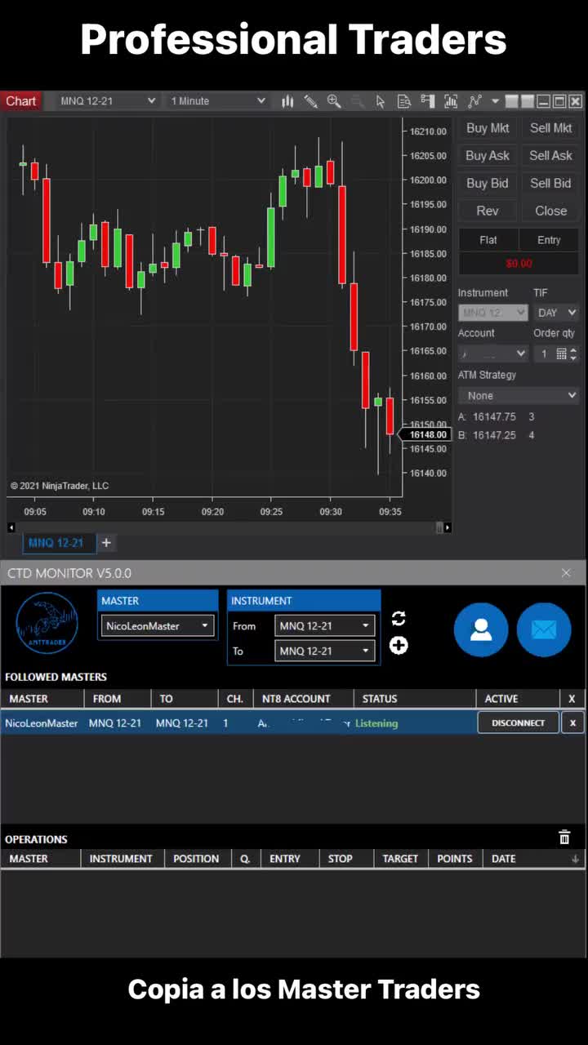This screenshot has width=588, height=1045.
Task: Click the INSTRUMENT column header in Operations
Action: [121, 859]
